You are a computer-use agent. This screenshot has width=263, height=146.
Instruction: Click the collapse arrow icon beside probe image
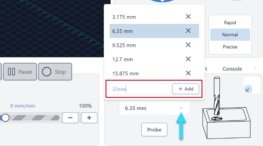(x=248, y=89)
